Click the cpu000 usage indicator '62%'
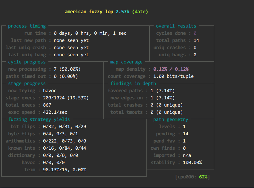 [x=203, y=177]
